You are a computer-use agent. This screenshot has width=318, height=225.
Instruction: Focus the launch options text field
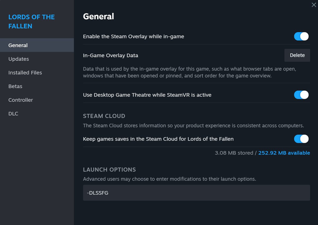(196, 193)
